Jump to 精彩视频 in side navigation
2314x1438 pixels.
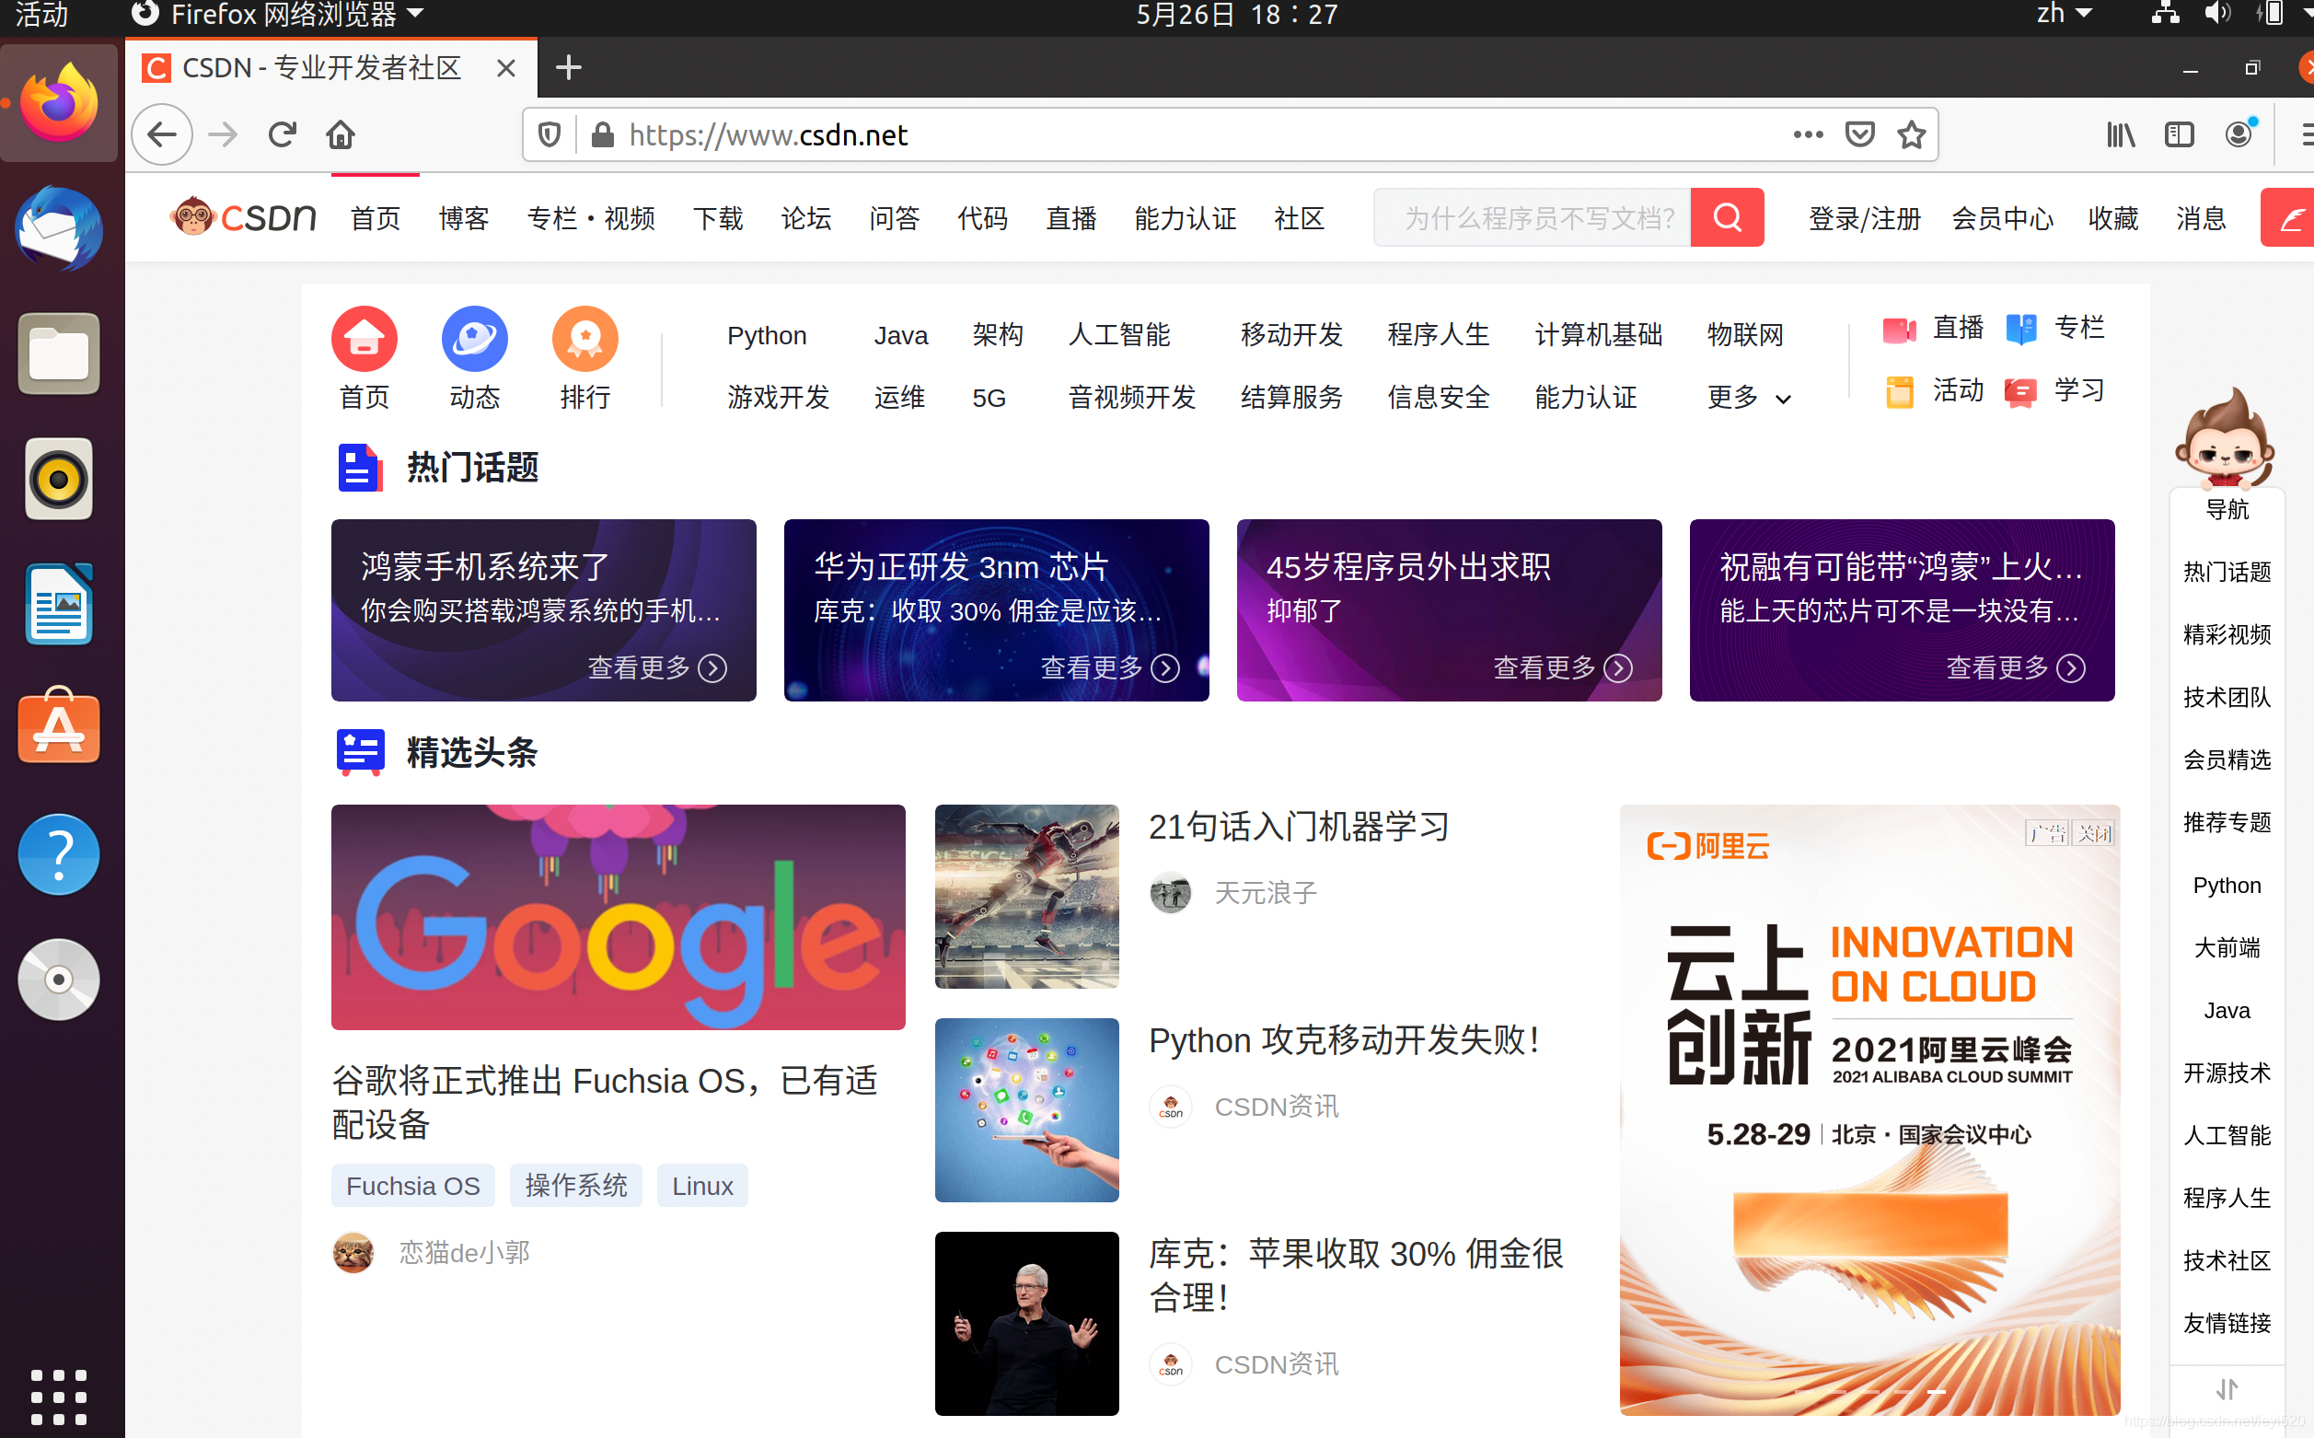point(2227,634)
